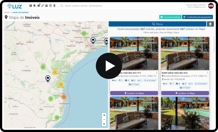This screenshot has width=218, height=132.
Task: Clear filters with trash button beside Filtros
Action: pyautogui.click(x=210, y=24)
